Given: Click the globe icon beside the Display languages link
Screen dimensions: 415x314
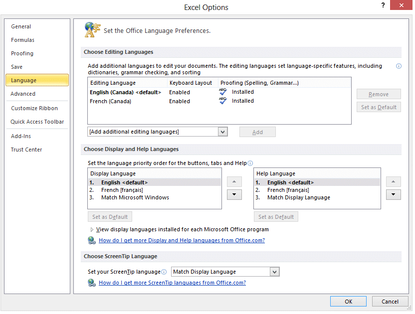Looking at the screenshot, I should 92,240.
